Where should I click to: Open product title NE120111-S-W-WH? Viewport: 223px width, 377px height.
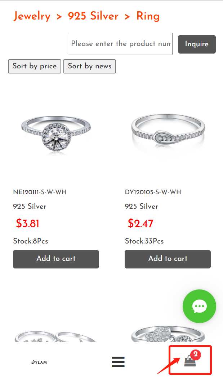(40, 192)
